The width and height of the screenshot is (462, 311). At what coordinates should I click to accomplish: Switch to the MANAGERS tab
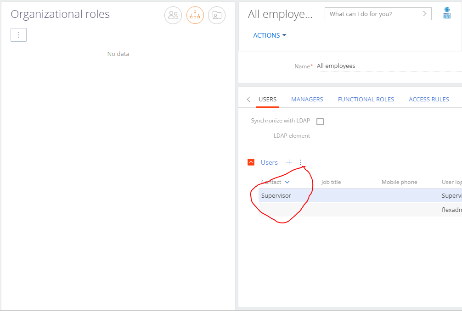(x=307, y=99)
